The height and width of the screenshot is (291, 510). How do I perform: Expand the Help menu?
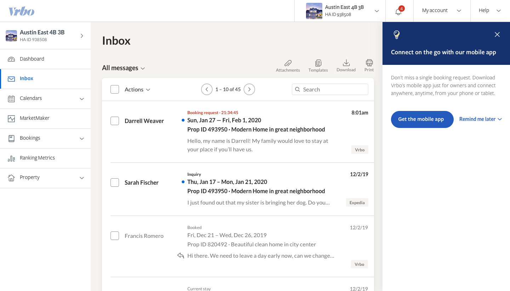pyautogui.click(x=490, y=11)
